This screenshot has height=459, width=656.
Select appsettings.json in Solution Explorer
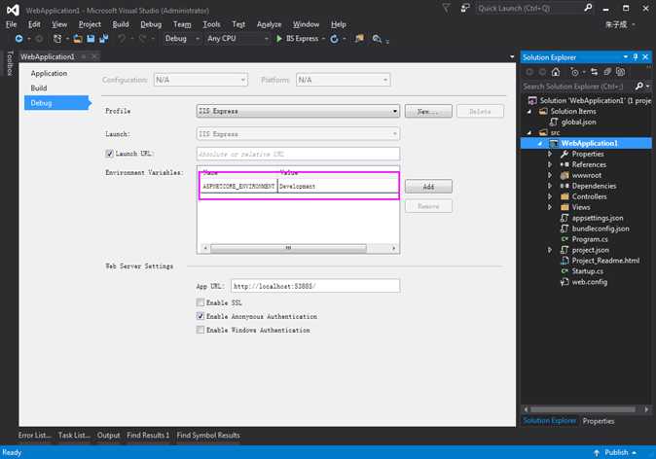coord(597,218)
